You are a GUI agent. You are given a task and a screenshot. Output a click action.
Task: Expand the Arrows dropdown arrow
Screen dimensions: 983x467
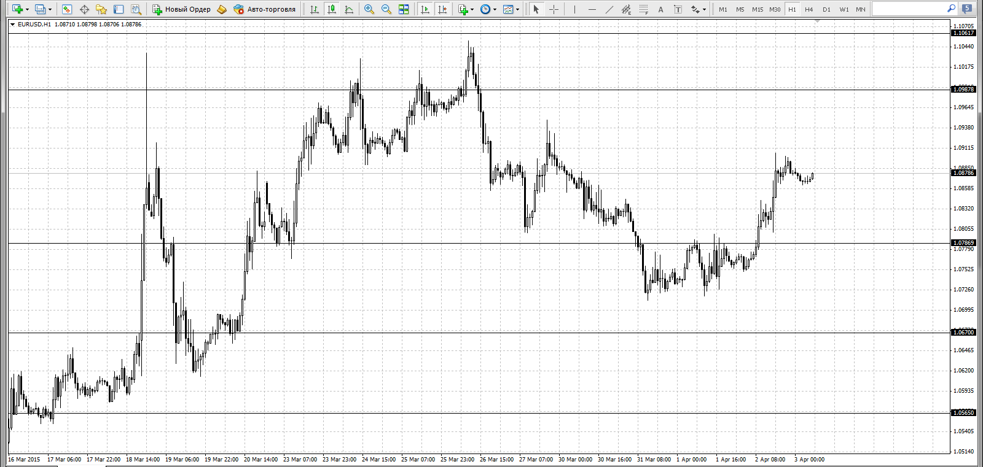click(x=704, y=9)
